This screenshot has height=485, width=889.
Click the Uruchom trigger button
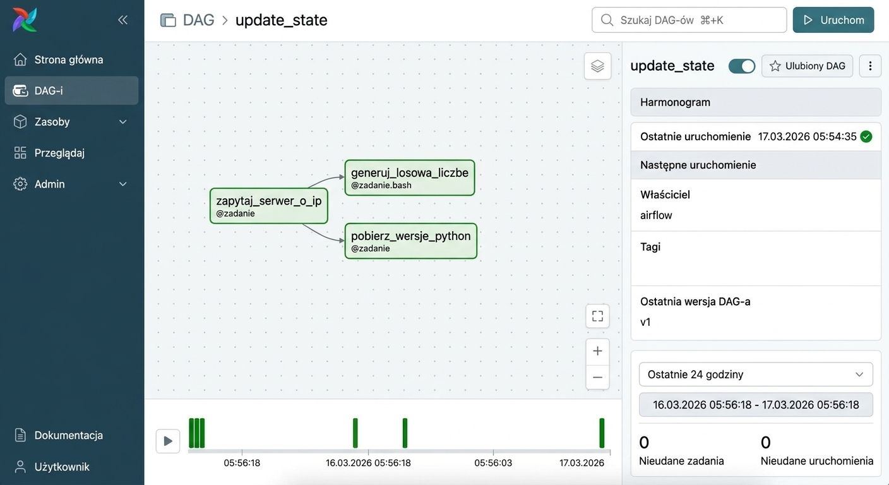pos(833,20)
